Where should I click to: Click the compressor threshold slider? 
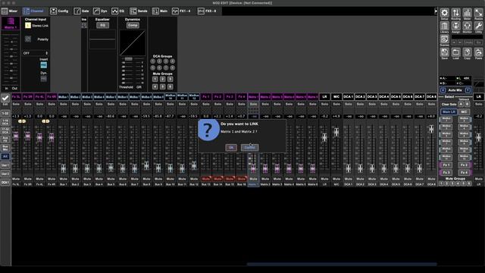click(x=128, y=59)
